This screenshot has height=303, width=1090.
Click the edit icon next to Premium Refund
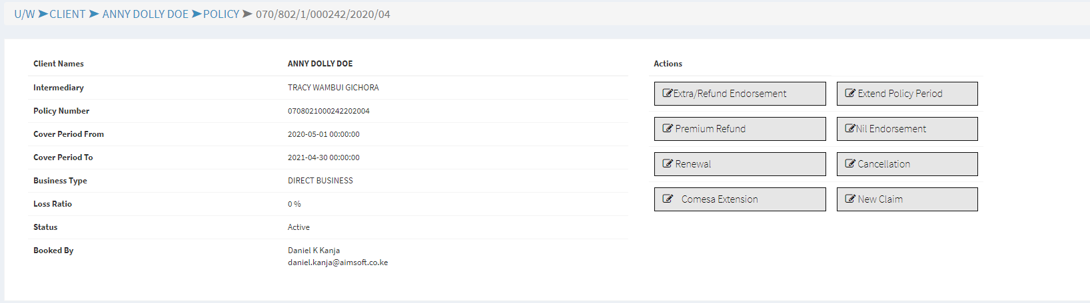pos(667,129)
